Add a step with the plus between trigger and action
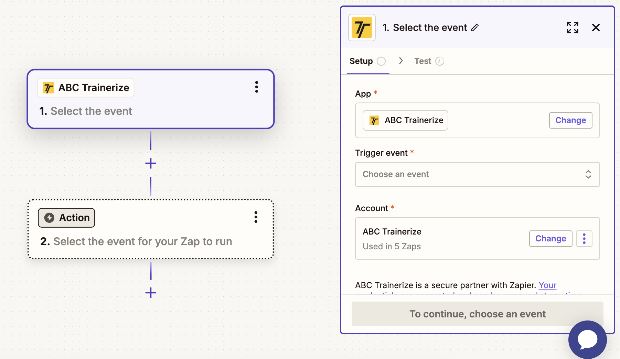Screen dimensions: 620x359 151,163
